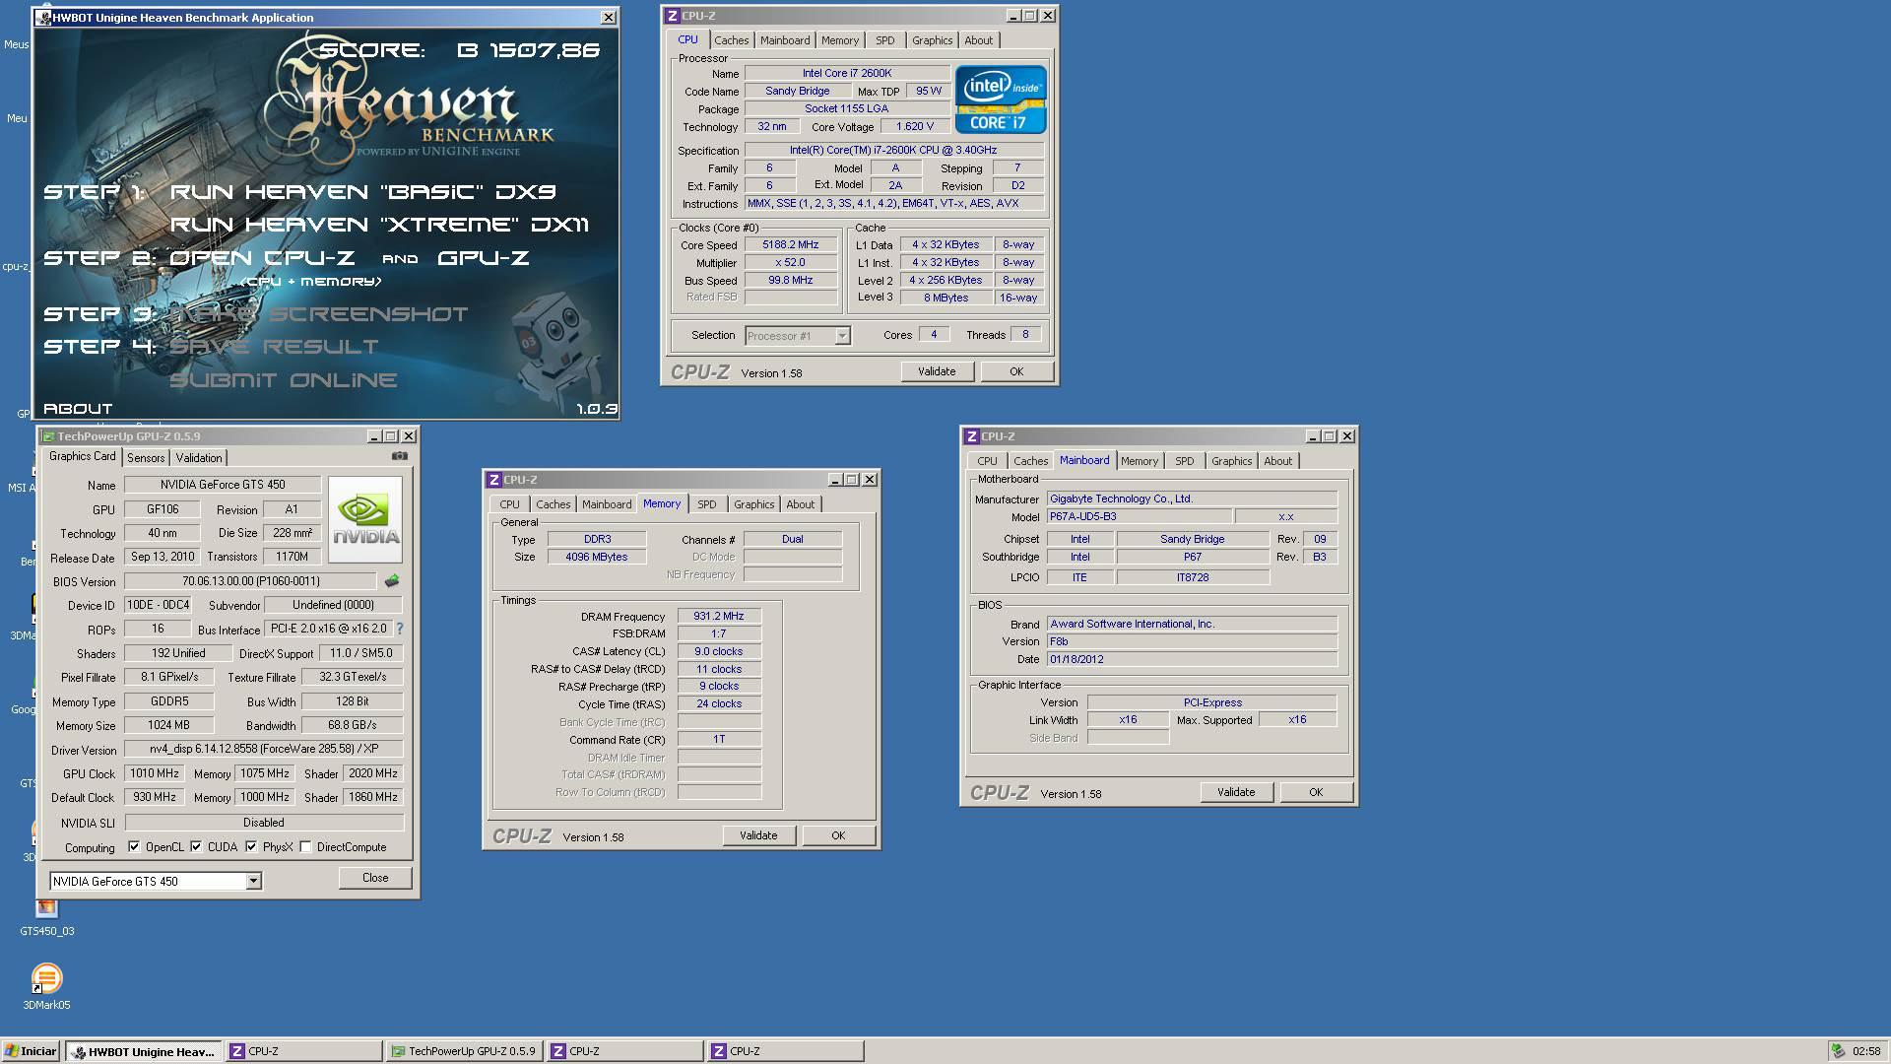The width and height of the screenshot is (1891, 1064).
Task: Click the taskbar clock showing 02:58
Action: click(1866, 1051)
